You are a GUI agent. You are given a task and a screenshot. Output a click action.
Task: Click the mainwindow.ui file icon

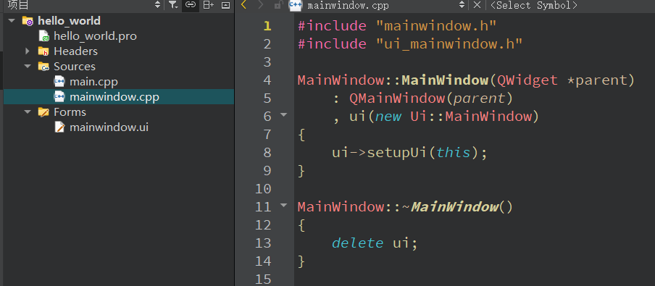(59, 127)
